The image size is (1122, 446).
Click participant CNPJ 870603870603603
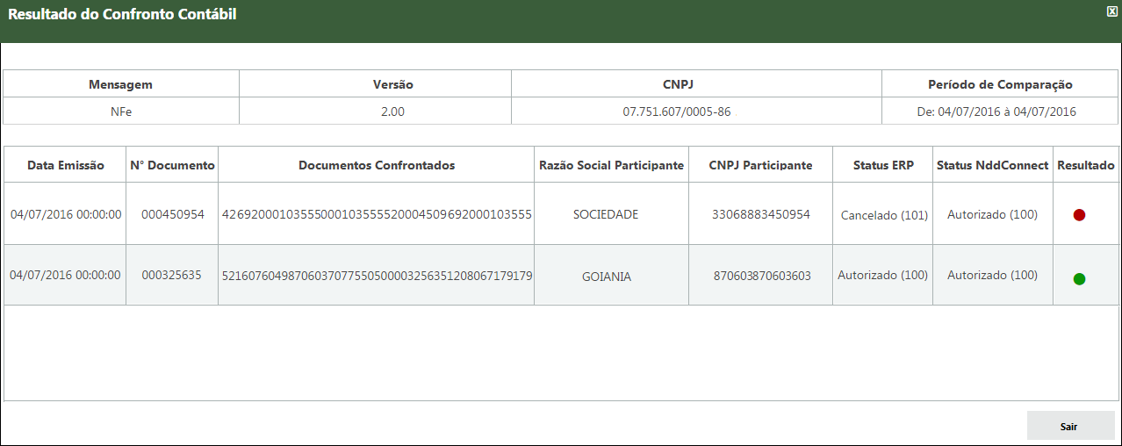[760, 276]
